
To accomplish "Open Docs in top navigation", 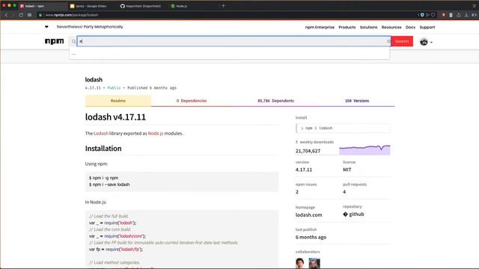I will [x=410, y=27].
